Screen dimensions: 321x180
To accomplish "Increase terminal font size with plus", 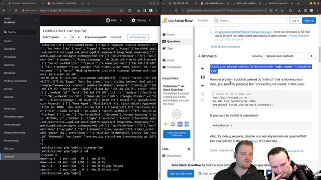I will point(79,37).
